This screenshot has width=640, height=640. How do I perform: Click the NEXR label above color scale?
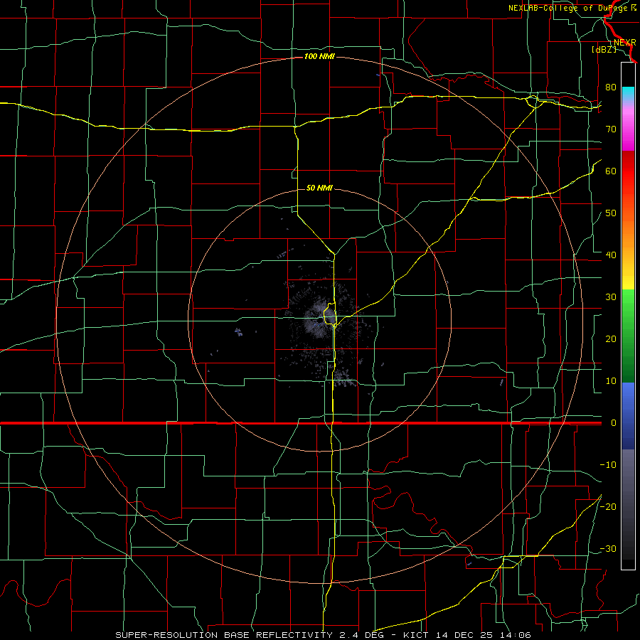(x=624, y=43)
